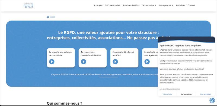Open Nos agences menu label
217x106 pixels.
pos(165,5)
